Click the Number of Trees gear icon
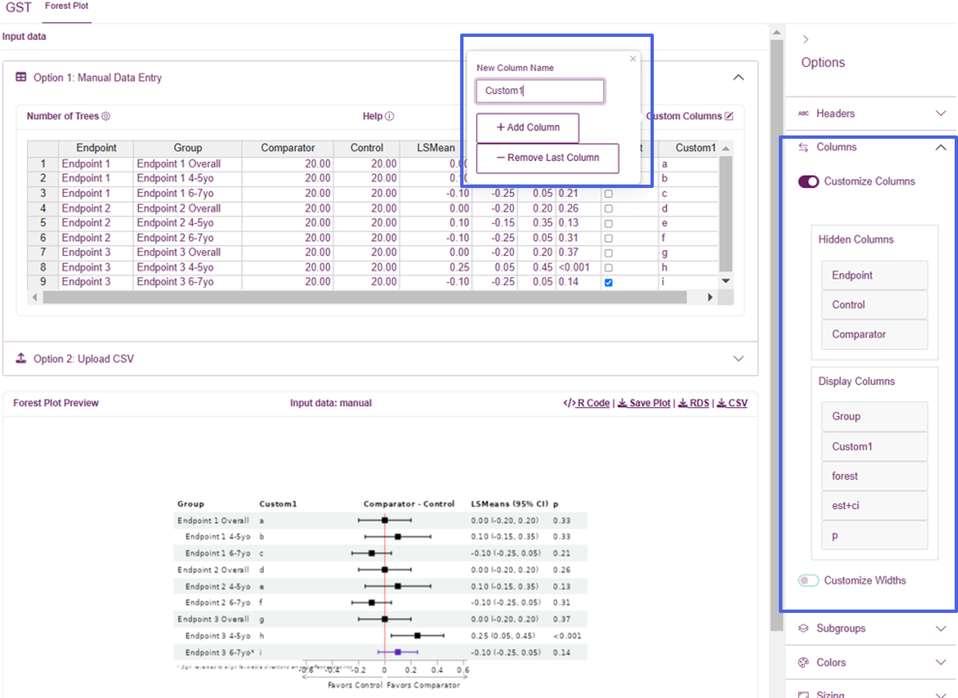The height and width of the screenshot is (698, 958). click(106, 116)
